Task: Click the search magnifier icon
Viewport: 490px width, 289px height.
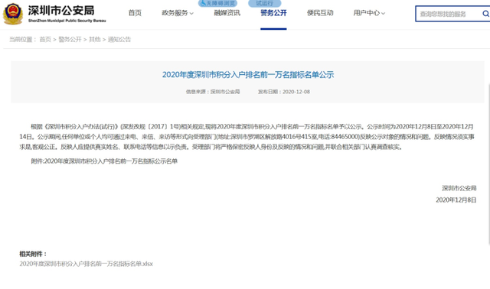Action: tap(485, 14)
